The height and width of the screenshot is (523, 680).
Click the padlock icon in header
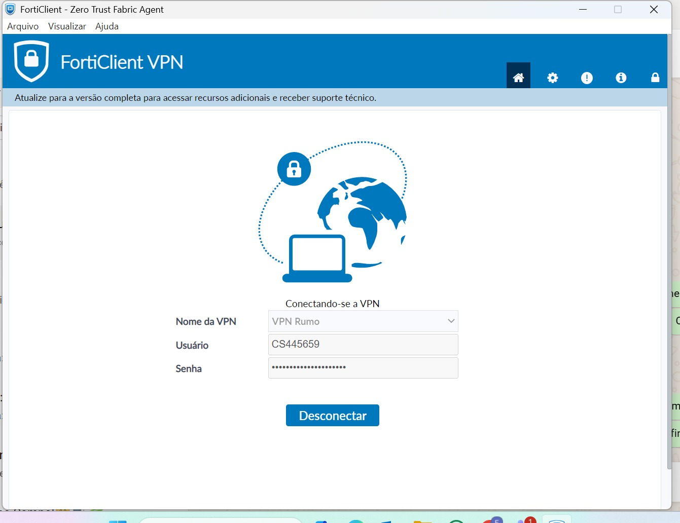(655, 77)
